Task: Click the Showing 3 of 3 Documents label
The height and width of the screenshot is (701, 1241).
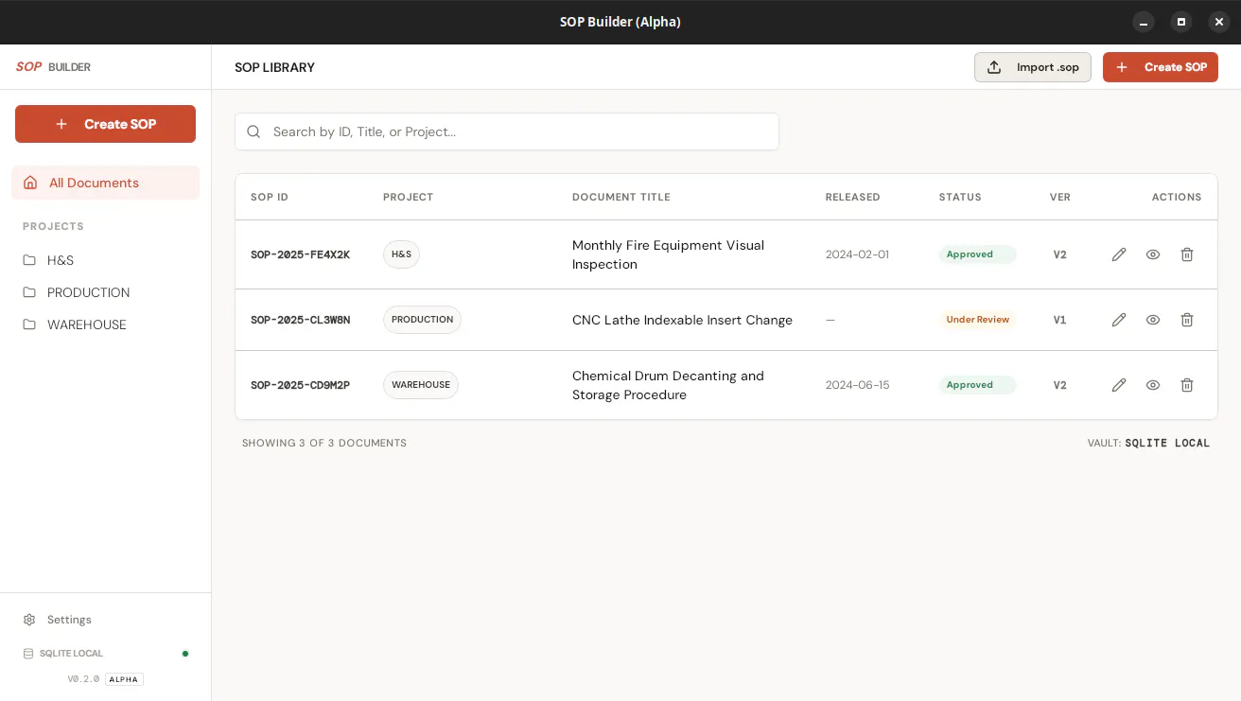Action: [324, 443]
